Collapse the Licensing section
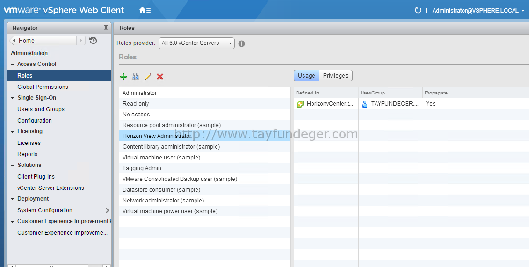The height and width of the screenshot is (267, 529). 13,131
